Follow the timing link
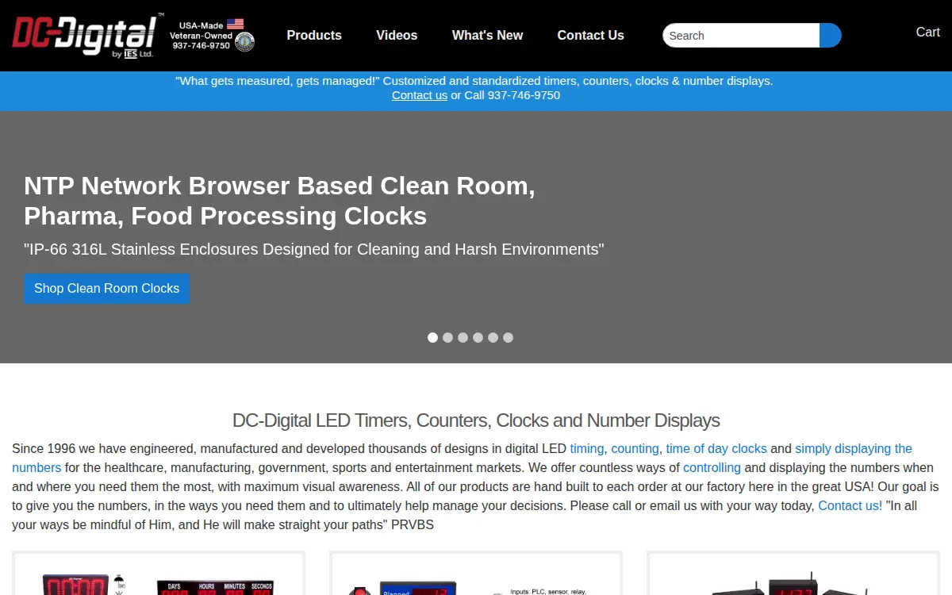The height and width of the screenshot is (595, 952). [587, 449]
